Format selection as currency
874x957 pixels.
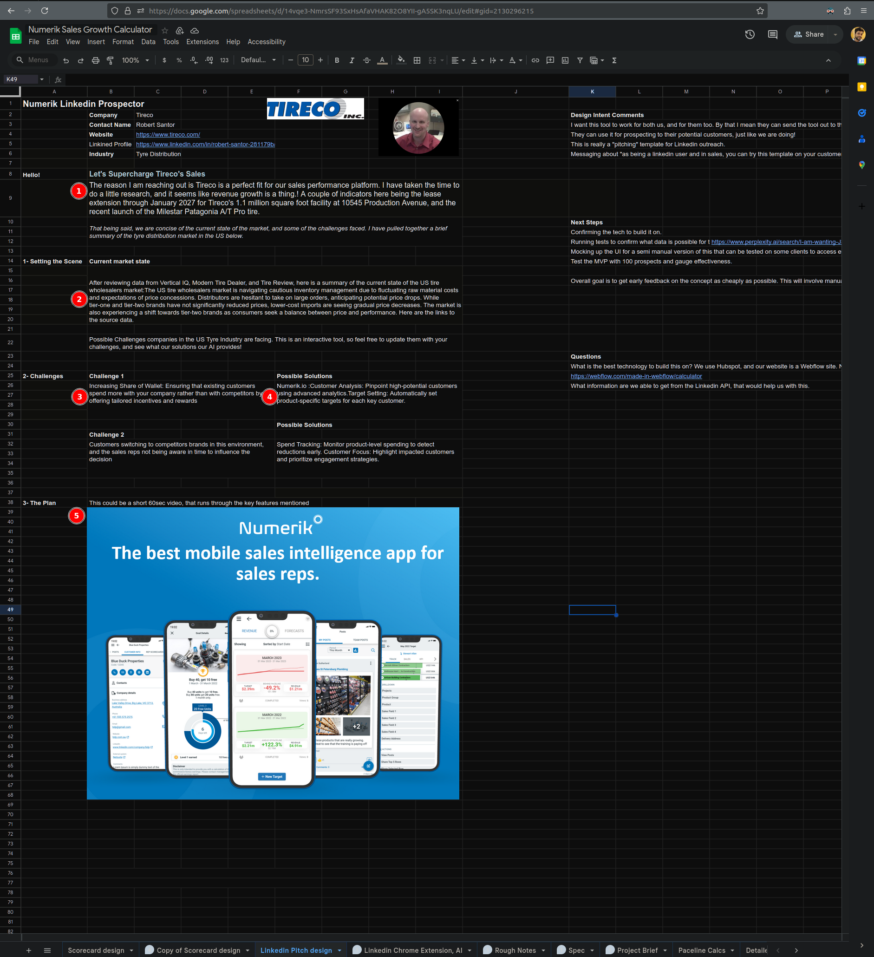[x=164, y=60]
